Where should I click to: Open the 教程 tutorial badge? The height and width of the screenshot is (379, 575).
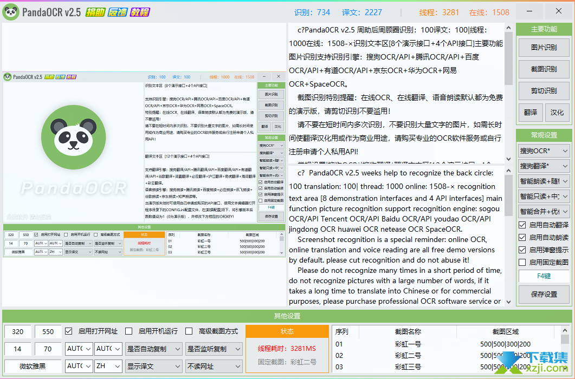coord(140,12)
